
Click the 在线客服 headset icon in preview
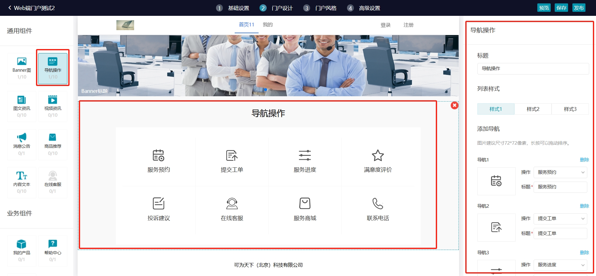(x=232, y=203)
